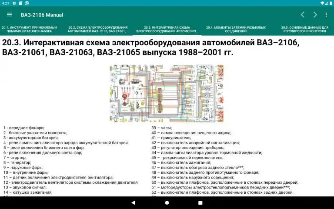Go to previous chapter with left arrow
This screenshot has width=334, height=209.
(303, 15)
